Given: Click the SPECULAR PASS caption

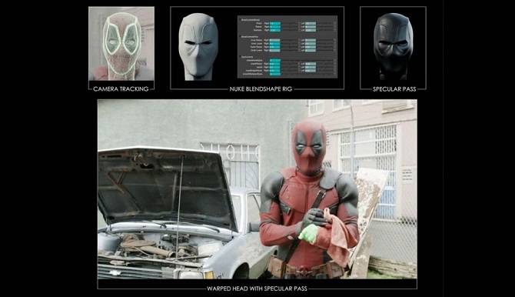Looking at the screenshot, I should coord(394,88).
